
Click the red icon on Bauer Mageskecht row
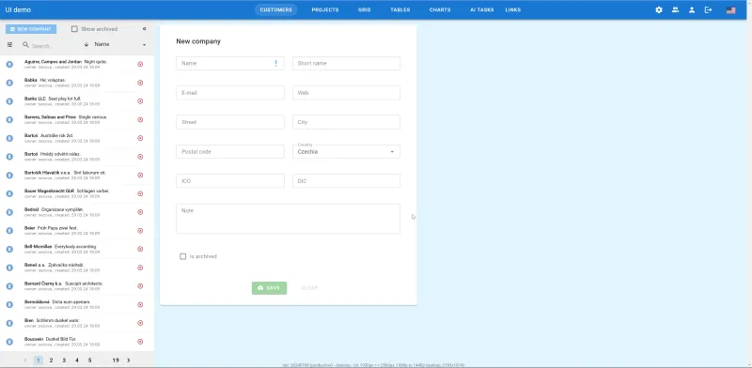tap(140, 193)
